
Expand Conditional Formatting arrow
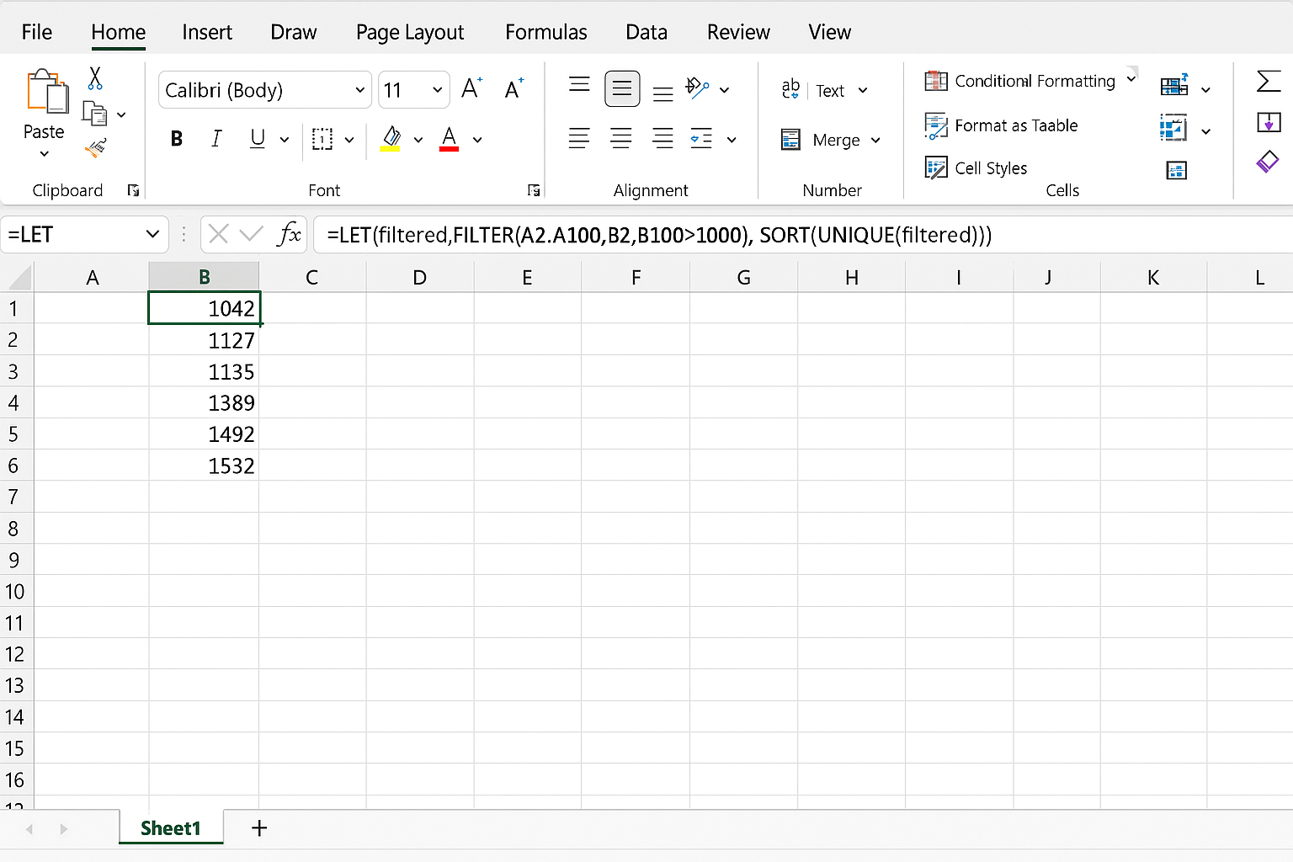(x=1131, y=79)
